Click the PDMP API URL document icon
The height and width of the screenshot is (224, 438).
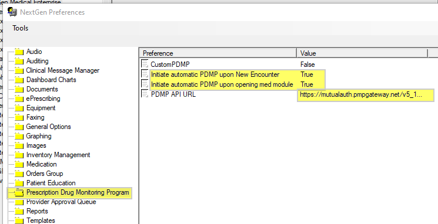click(145, 94)
